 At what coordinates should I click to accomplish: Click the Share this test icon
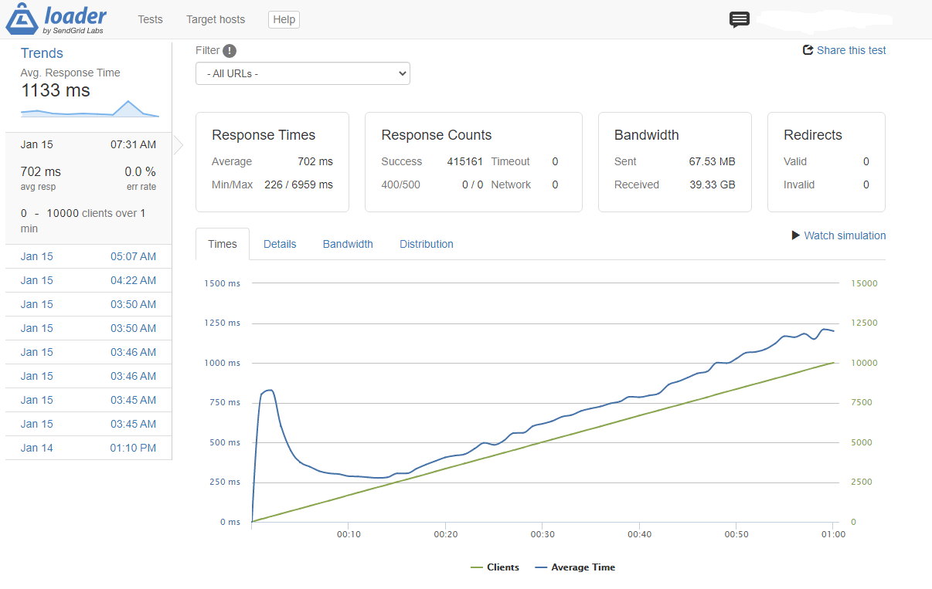808,50
